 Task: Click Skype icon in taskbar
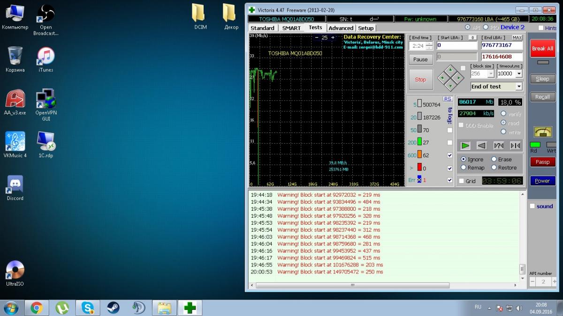(87, 308)
